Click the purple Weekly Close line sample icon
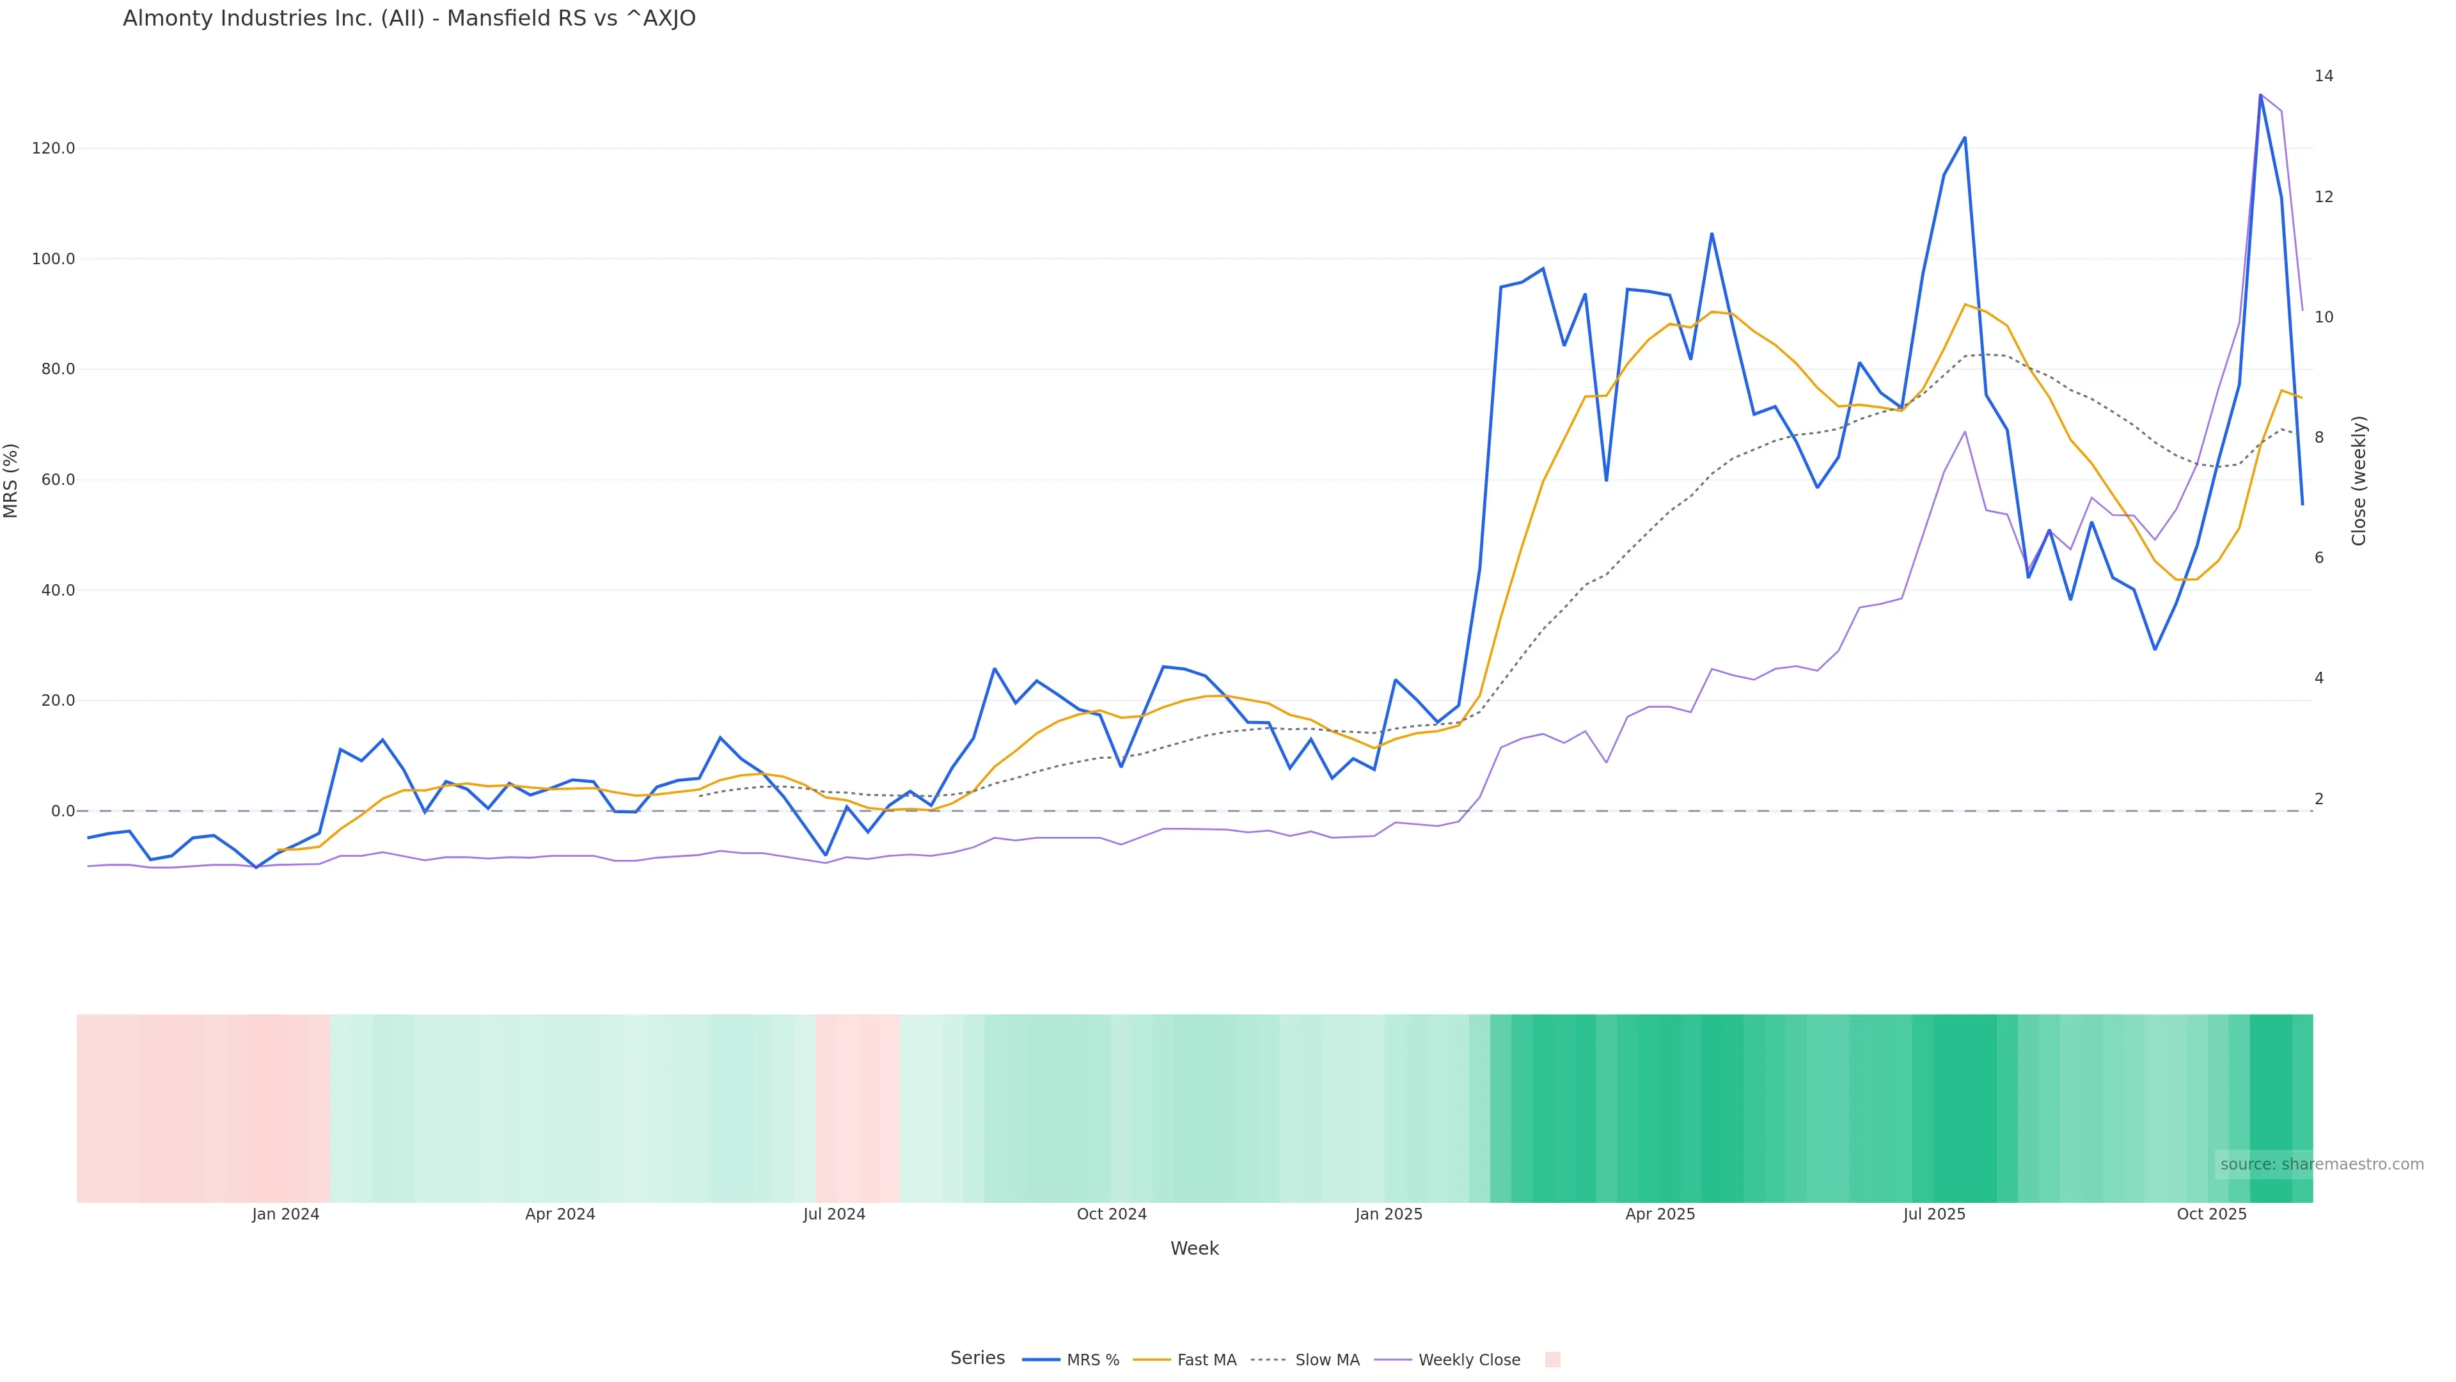This screenshot has height=1382, width=2456. [1393, 1360]
